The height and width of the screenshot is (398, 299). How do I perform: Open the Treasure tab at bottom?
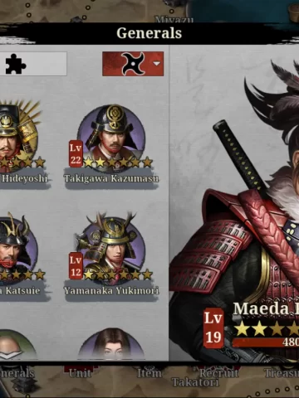click(x=282, y=373)
